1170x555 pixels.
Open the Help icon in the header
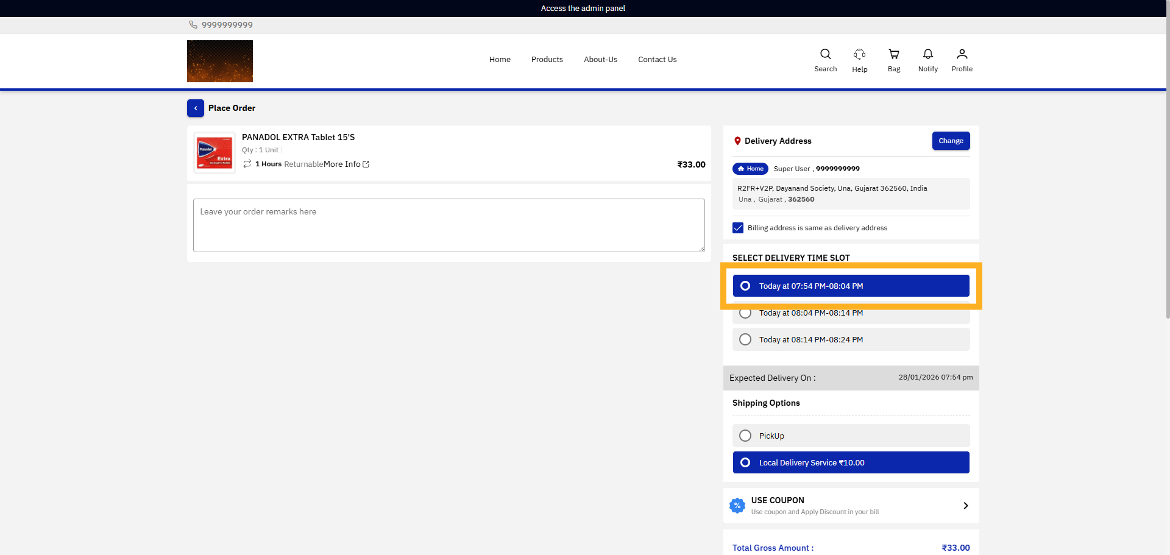[x=859, y=54]
